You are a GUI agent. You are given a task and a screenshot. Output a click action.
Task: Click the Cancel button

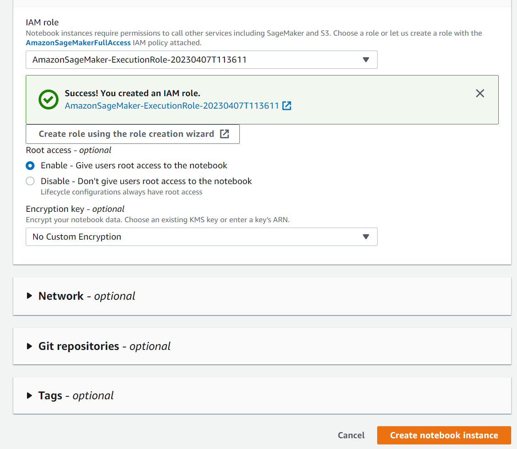351,435
